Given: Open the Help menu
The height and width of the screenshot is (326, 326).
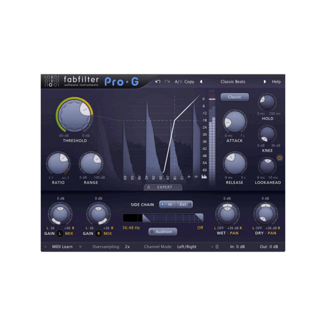Looking at the screenshot, I should 276,81.
